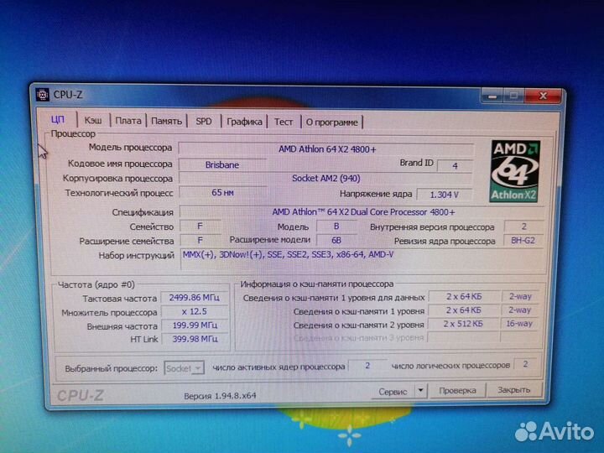Click the logical processors count value
The height and width of the screenshot is (453, 604).
pyautogui.click(x=525, y=364)
